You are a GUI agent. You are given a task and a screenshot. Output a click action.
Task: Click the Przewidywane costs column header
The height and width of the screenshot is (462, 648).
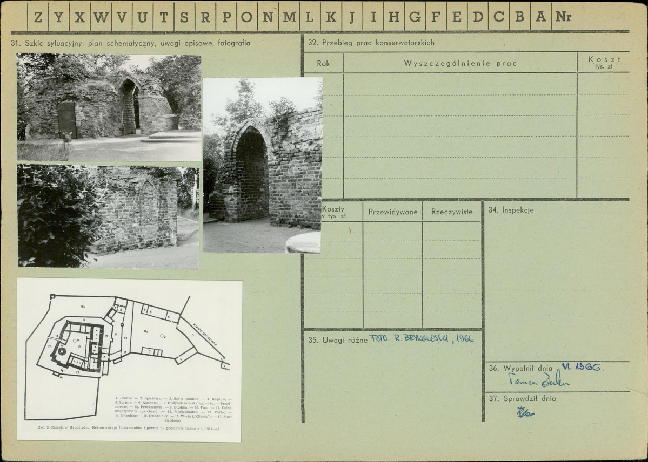(x=392, y=212)
